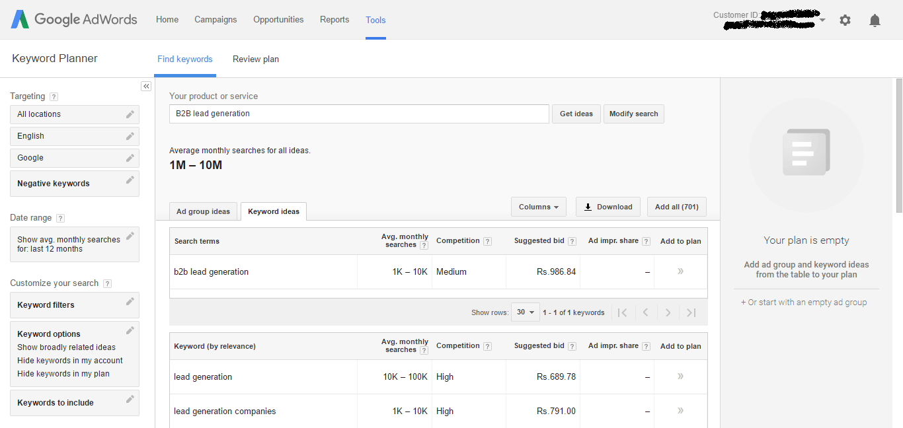Open Targeting help question mark
The width and height of the screenshot is (903, 428).
(x=54, y=96)
